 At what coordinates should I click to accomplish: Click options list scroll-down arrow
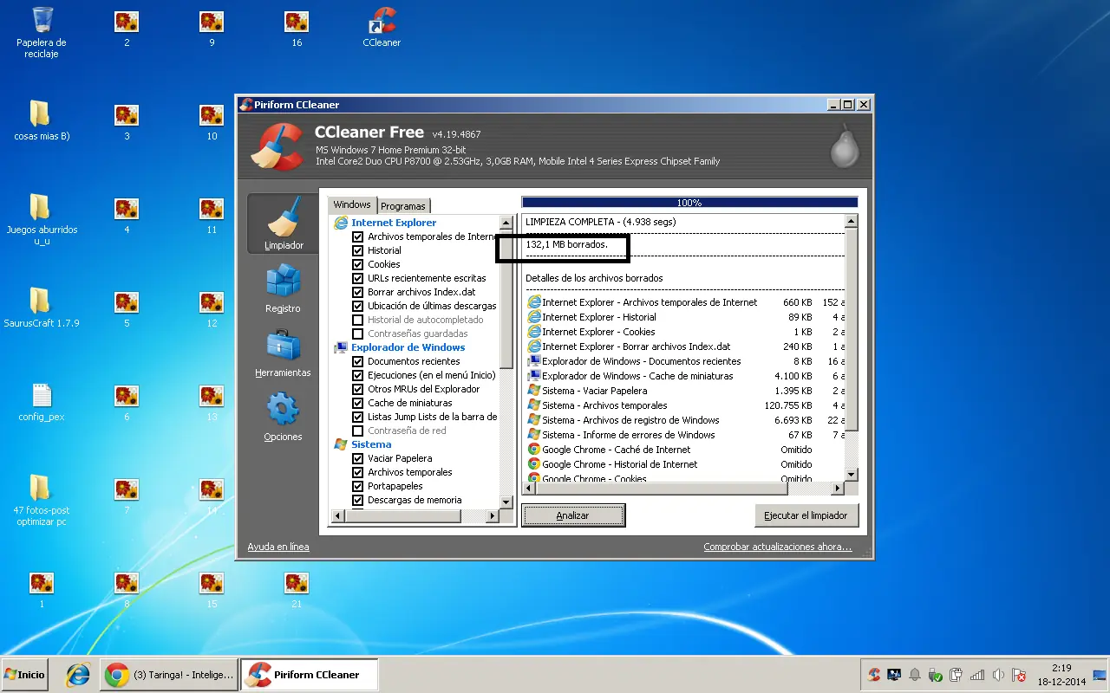[506, 502]
